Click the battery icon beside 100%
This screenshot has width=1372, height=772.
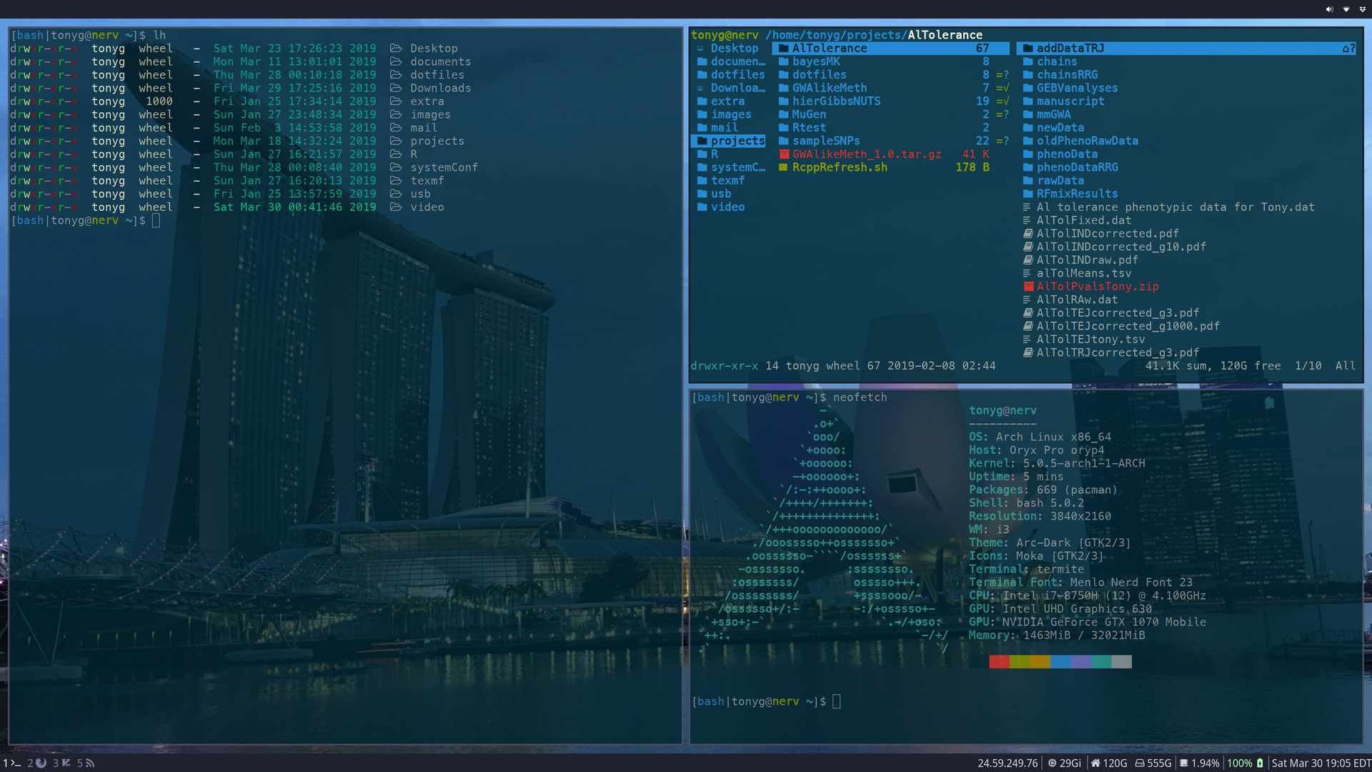click(x=1260, y=763)
